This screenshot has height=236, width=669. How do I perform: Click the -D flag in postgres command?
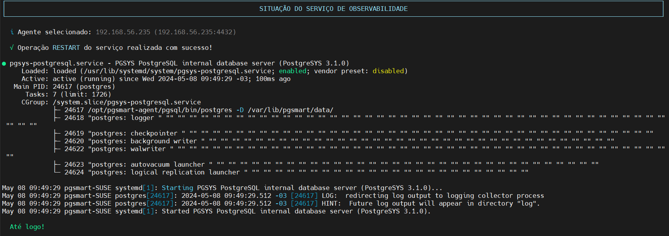tap(240, 110)
